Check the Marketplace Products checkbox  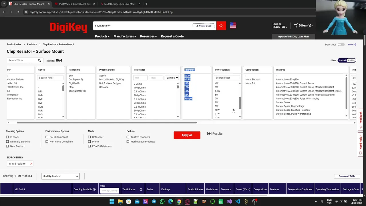tap(128, 142)
